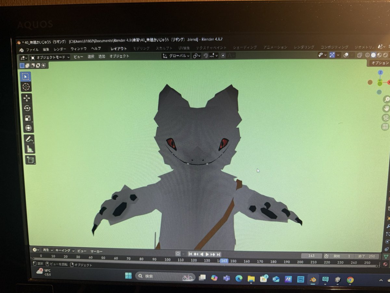Switch to rendered shading

click(385, 55)
